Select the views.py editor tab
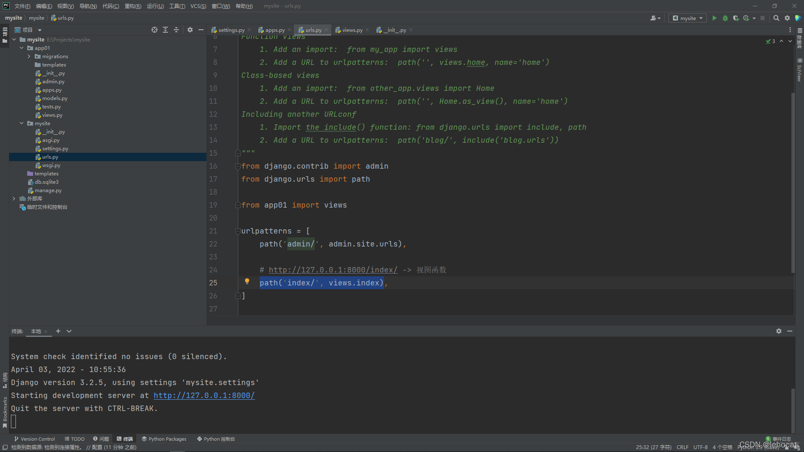This screenshot has height=452, width=804. point(352,30)
